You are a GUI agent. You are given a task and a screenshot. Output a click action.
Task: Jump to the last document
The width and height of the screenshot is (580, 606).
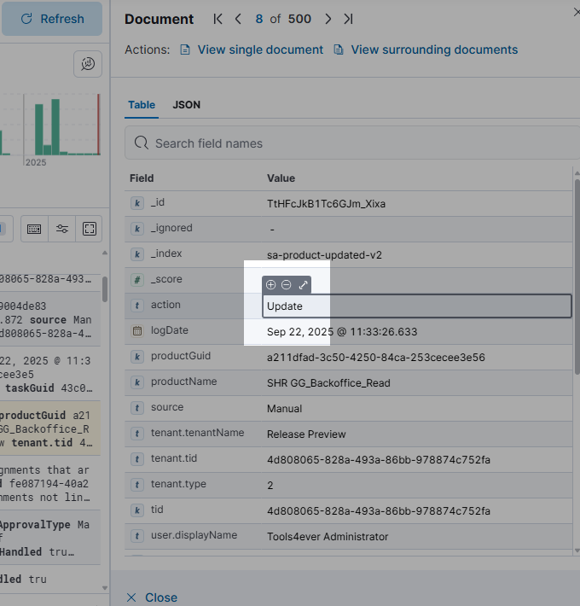348,19
